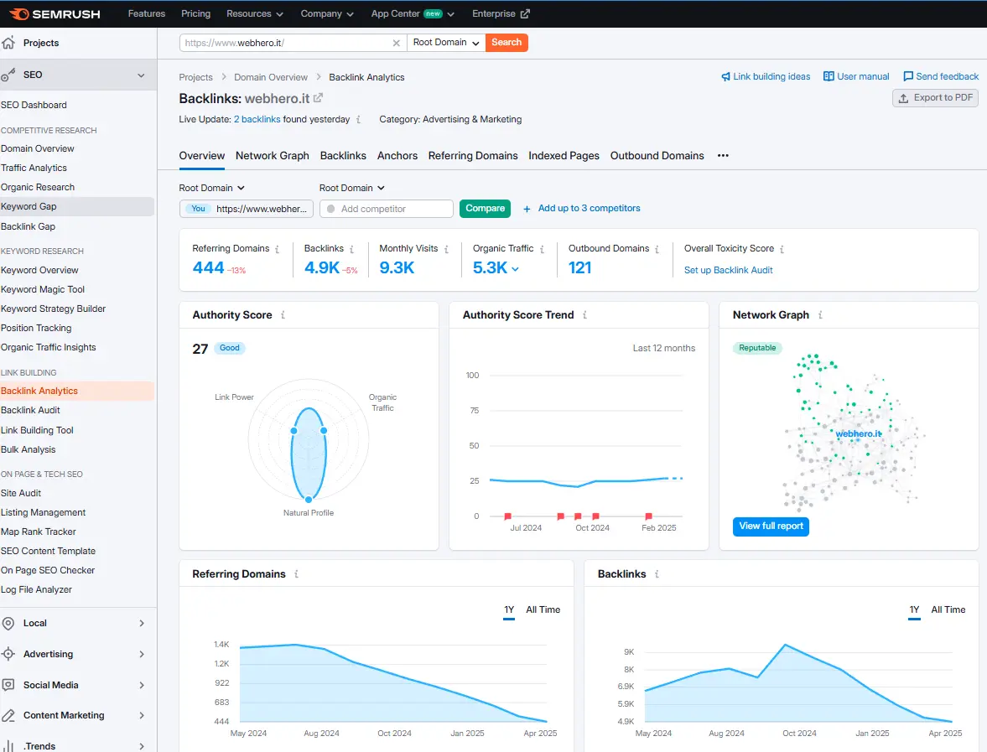Click Live Update info icon
The image size is (987, 752).
358,120
